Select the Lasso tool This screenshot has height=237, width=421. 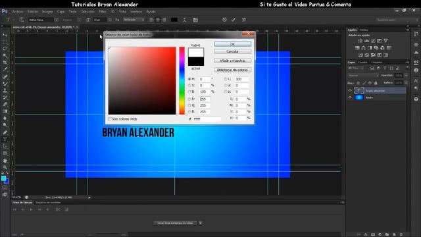5,49
